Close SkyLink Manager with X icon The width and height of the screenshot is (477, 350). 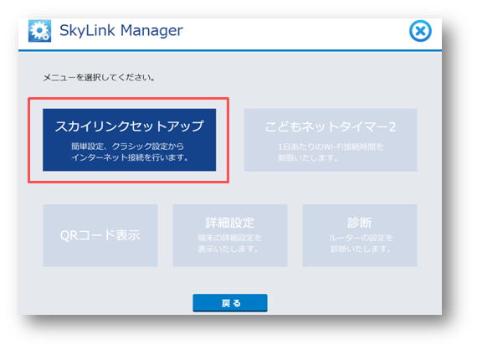[420, 31]
